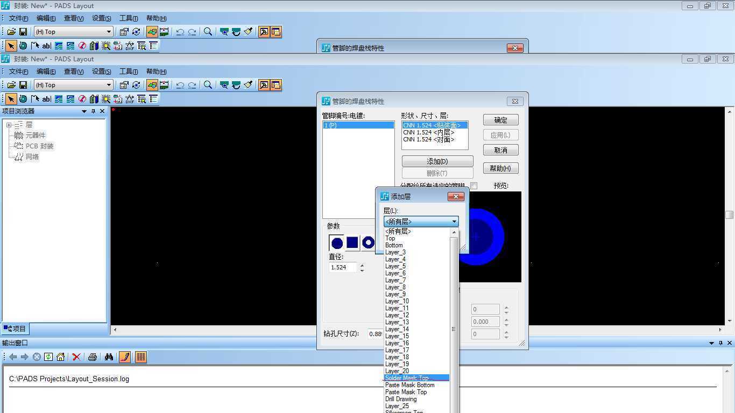The width and height of the screenshot is (735, 413).
Task: Open the (H) Top layer dropdown in front window
Action: [74, 85]
